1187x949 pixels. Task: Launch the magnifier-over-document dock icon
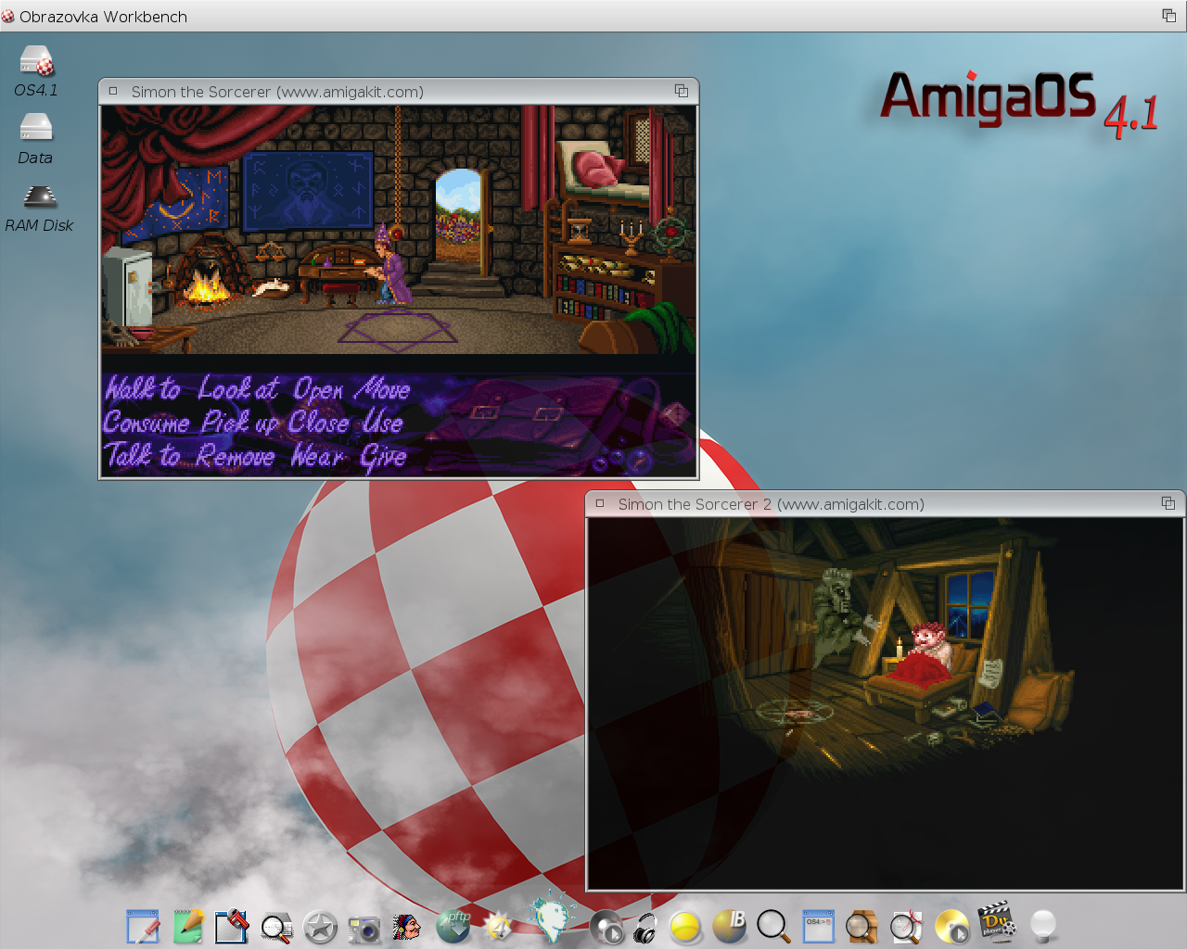(276, 928)
